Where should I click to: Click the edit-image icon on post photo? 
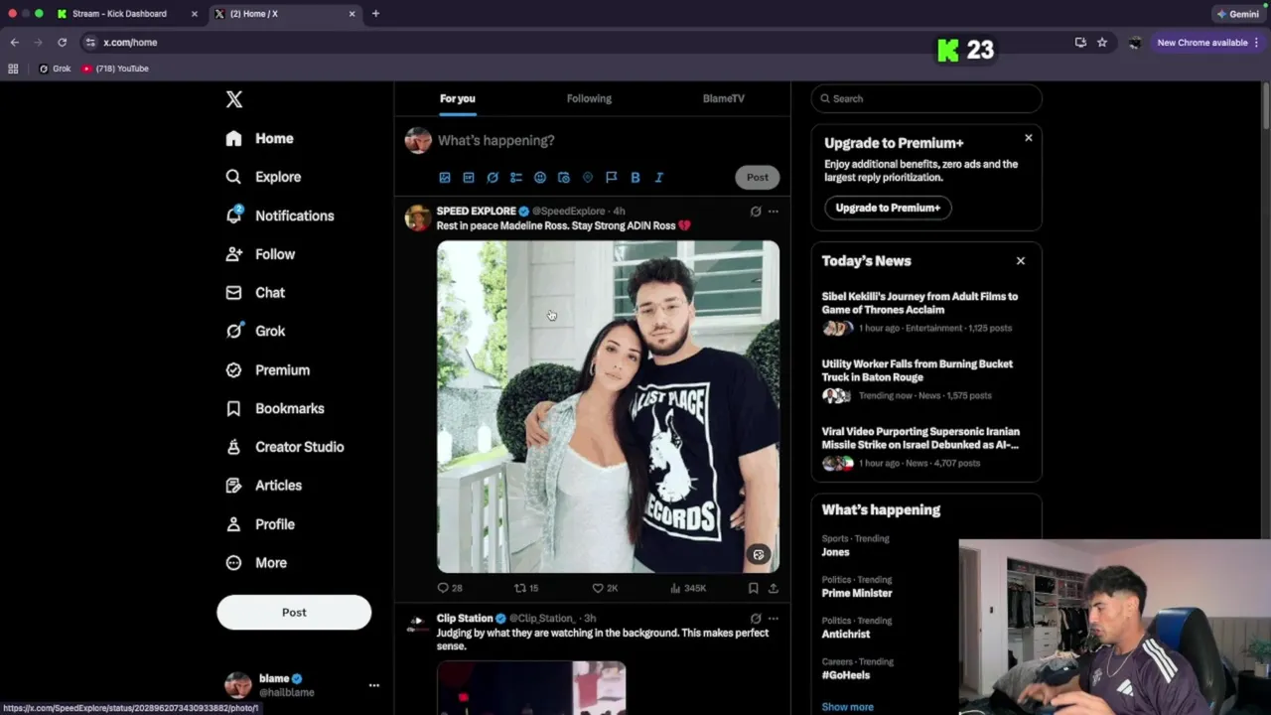[x=759, y=555]
